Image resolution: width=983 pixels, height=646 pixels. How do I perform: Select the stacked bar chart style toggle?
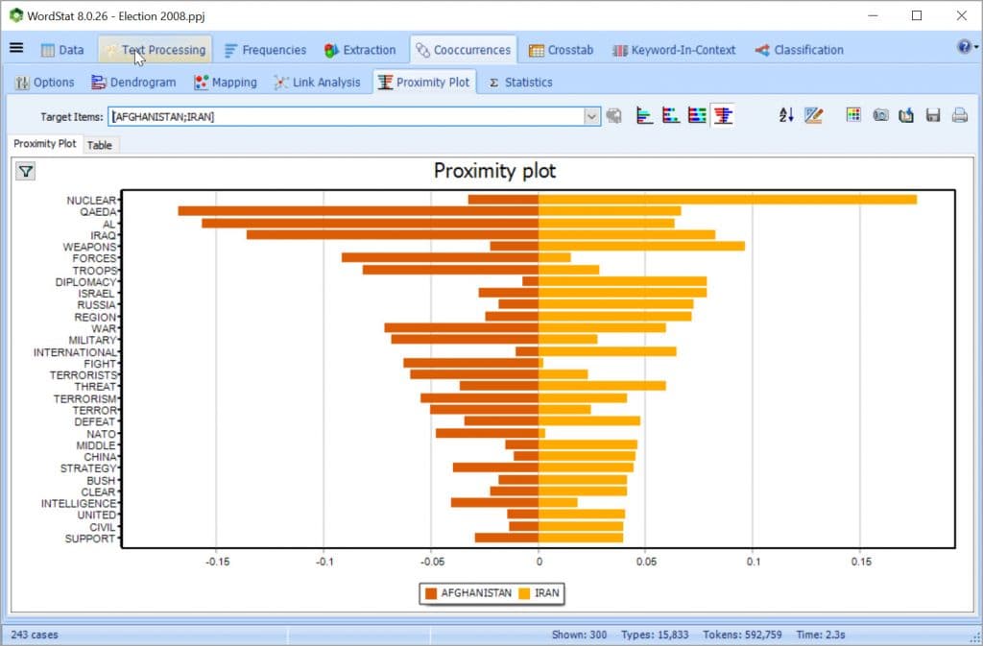tap(698, 114)
